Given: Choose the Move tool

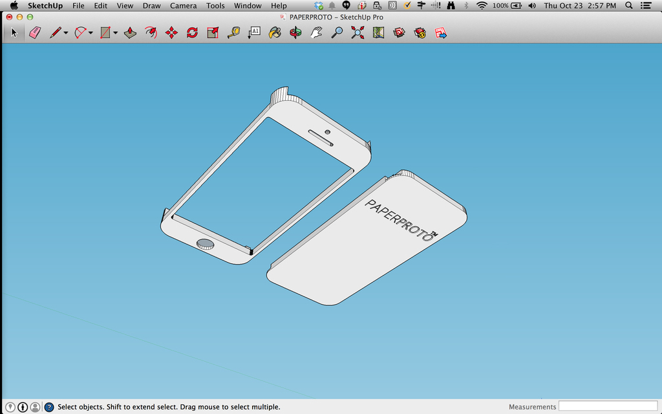Looking at the screenshot, I should [x=171, y=32].
